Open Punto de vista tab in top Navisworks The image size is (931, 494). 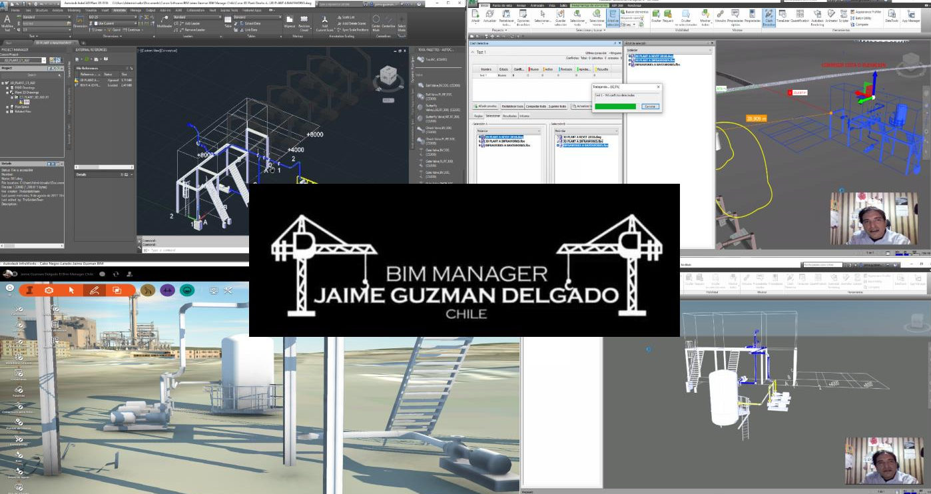click(501, 5)
